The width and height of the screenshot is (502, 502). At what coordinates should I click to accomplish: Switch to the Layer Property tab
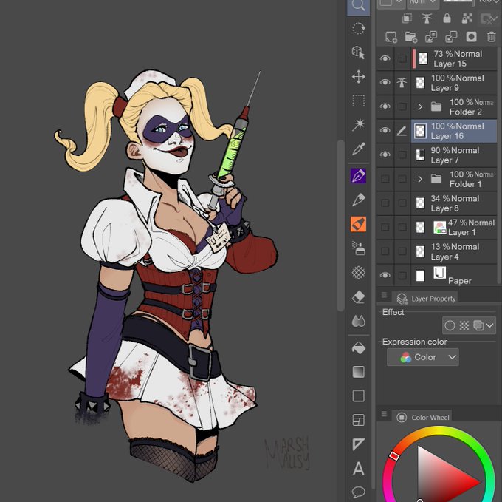(x=426, y=299)
